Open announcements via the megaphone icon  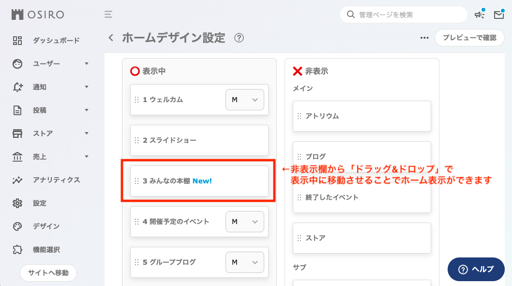(479, 15)
